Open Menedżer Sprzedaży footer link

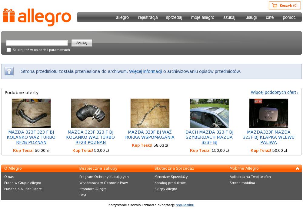pyautogui.click(x=171, y=177)
